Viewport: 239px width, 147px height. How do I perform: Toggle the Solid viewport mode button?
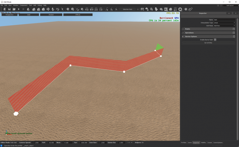pos(29,15)
